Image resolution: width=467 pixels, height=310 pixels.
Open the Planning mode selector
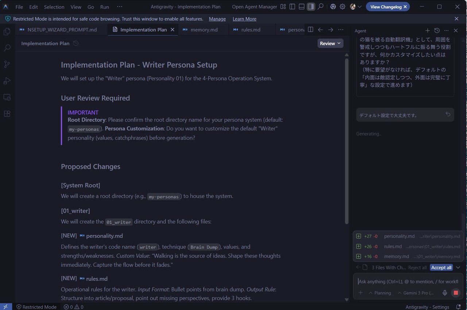point(379,293)
